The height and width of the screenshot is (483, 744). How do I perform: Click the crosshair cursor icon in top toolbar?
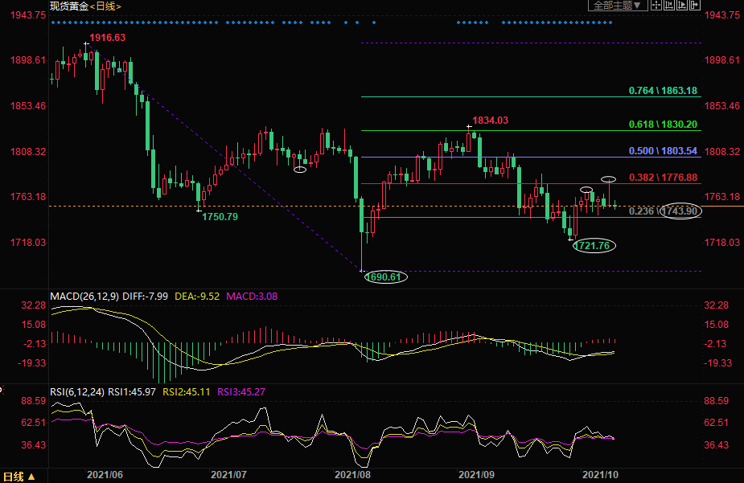pos(656,5)
